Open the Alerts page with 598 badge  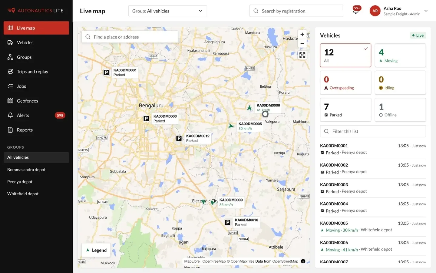[36, 115]
